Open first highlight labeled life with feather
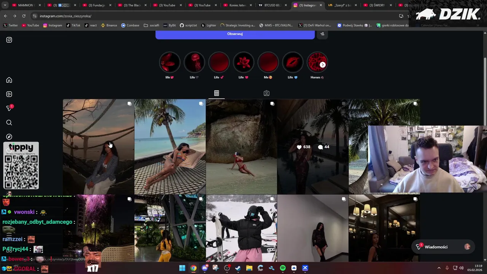 (170, 65)
